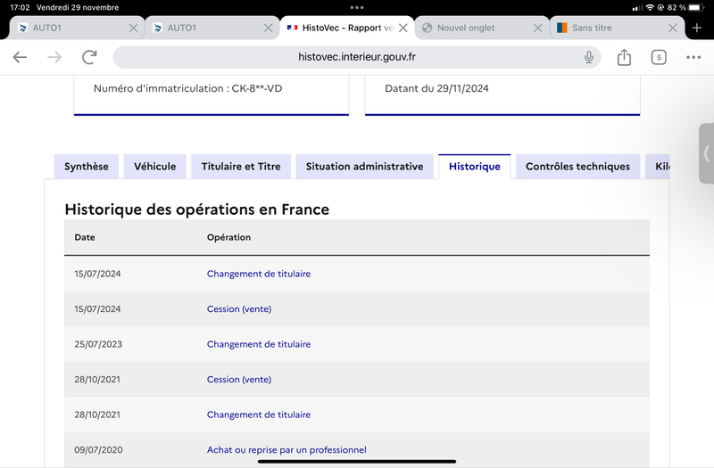Go back with the browser back arrow
This screenshot has width=714, height=468.
(20, 57)
